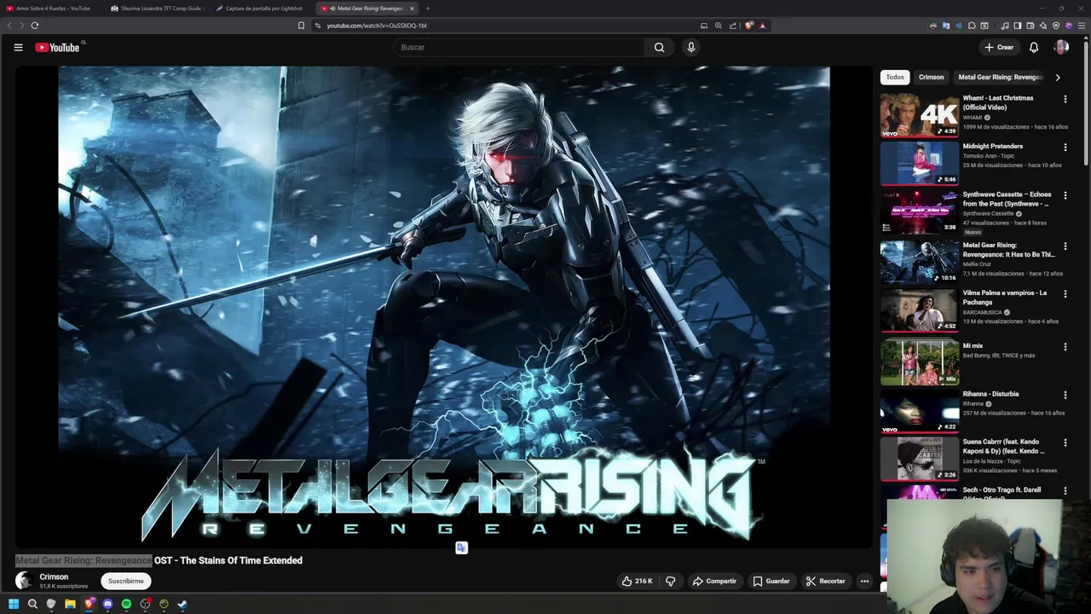Bookmark this page
The width and height of the screenshot is (1091, 614).
pyautogui.click(x=301, y=26)
